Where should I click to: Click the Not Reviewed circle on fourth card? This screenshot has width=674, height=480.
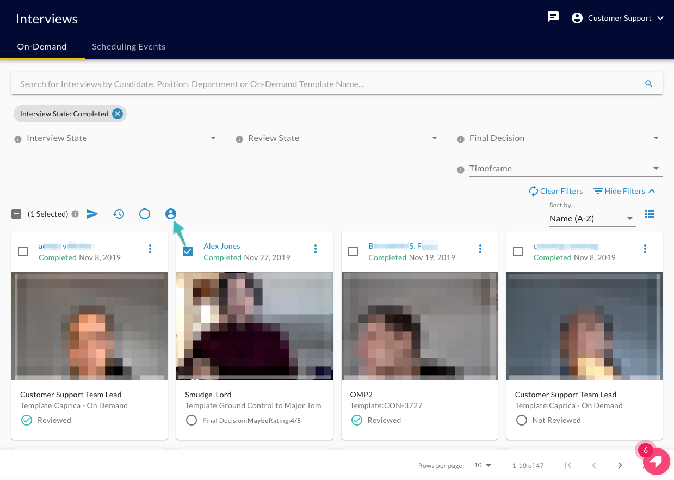point(521,420)
